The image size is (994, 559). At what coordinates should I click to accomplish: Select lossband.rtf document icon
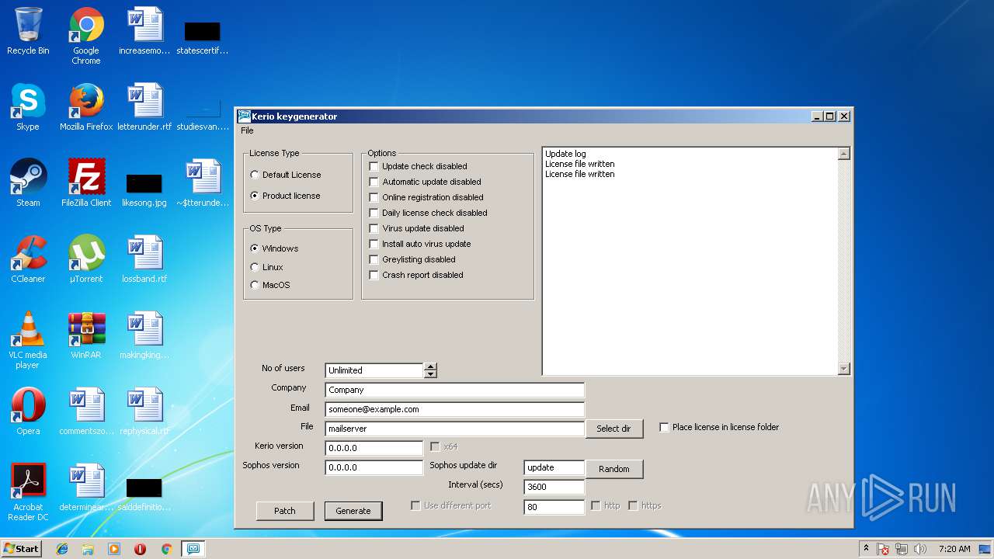[144, 259]
